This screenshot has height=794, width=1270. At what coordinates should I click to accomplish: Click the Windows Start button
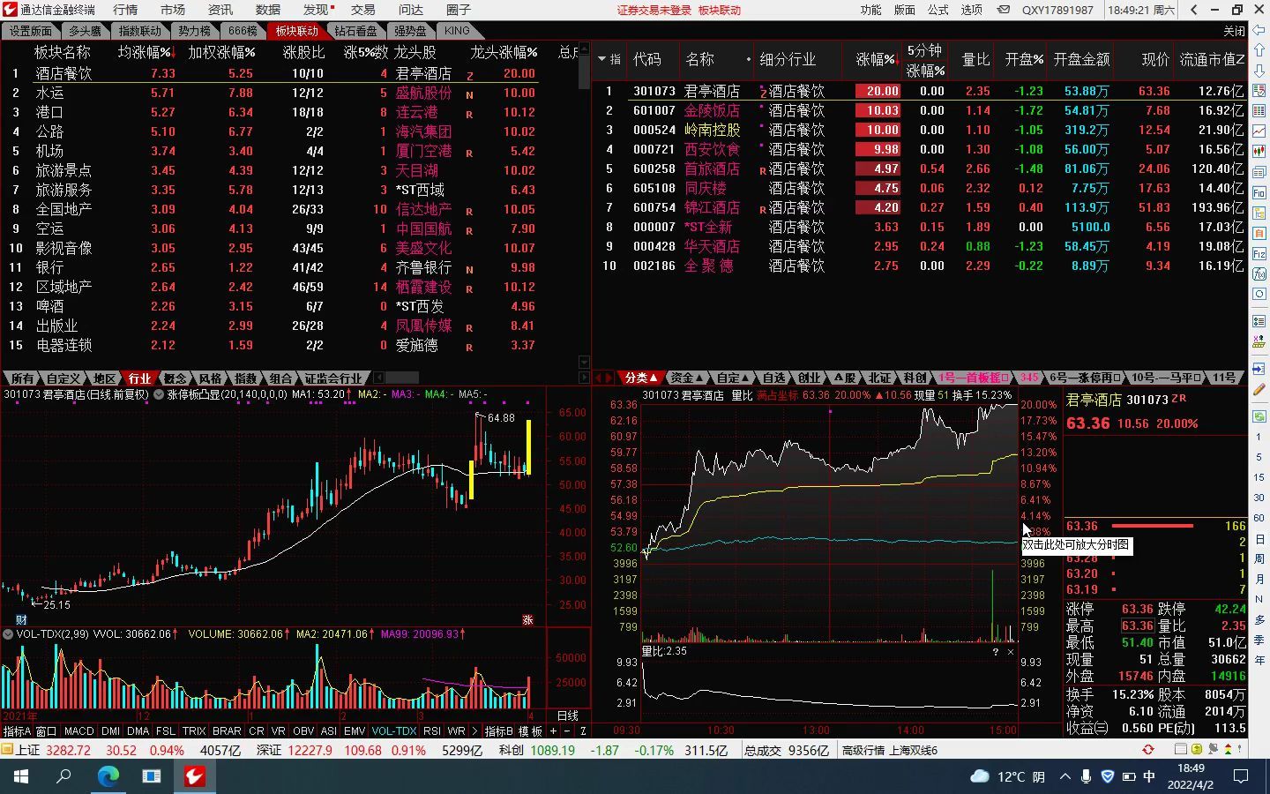pyautogui.click(x=21, y=776)
